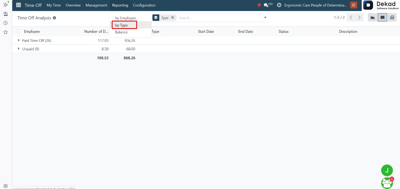Screen dimensions: 400x189
Task: Click the 868.26 total value
Action: click(129, 58)
